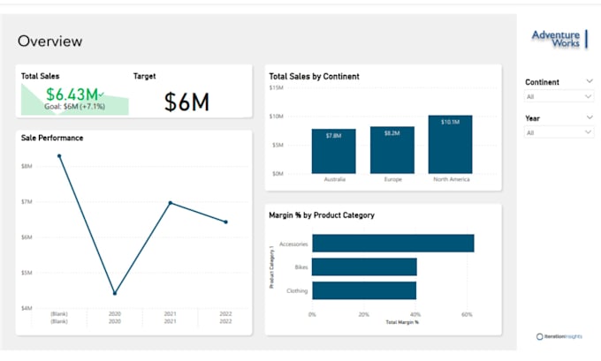Viewport: 601px width, 361px height.
Task: Click the North America axis label
Action: pyautogui.click(x=451, y=179)
